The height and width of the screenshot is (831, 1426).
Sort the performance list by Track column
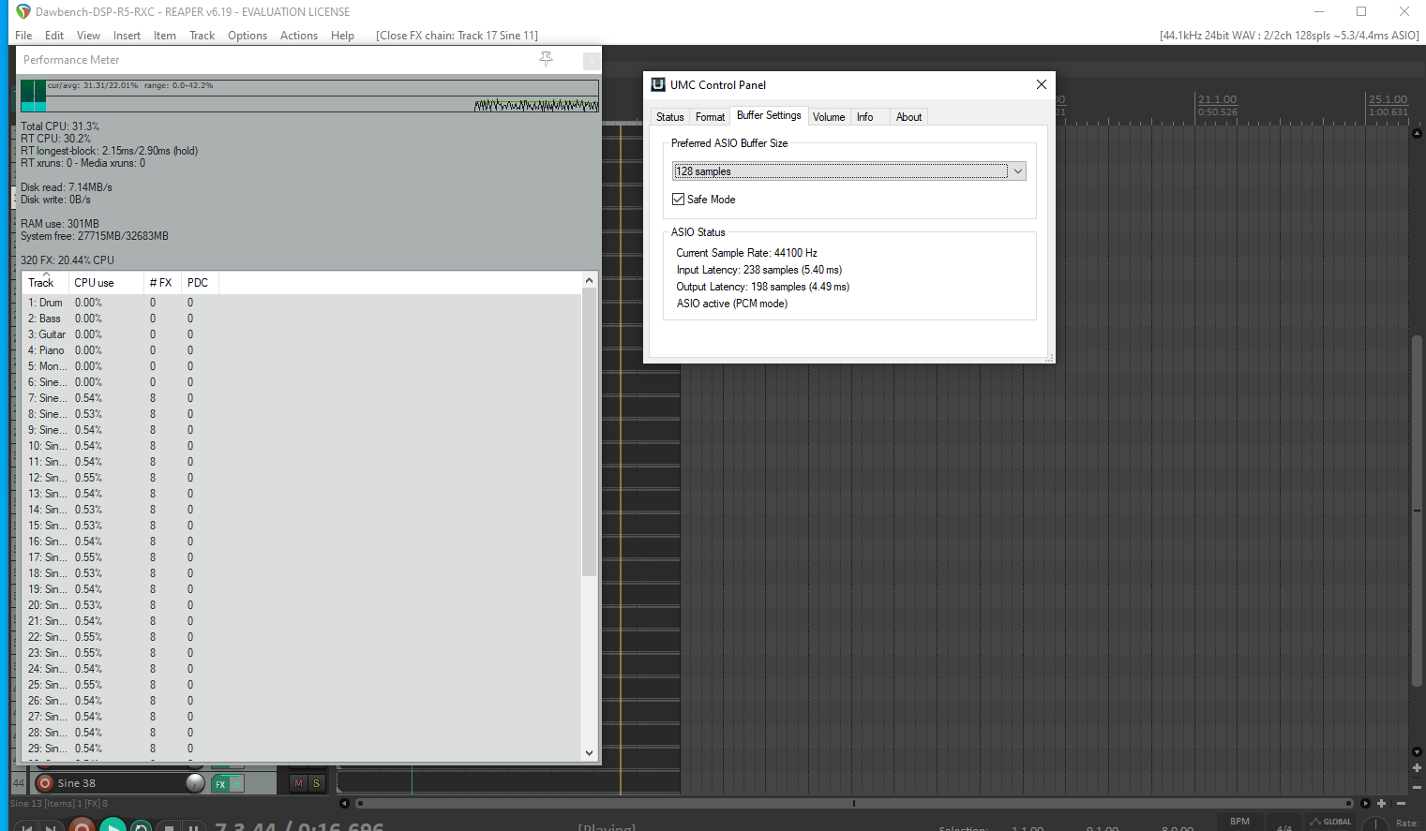pyautogui.click(x=45, y=283)
